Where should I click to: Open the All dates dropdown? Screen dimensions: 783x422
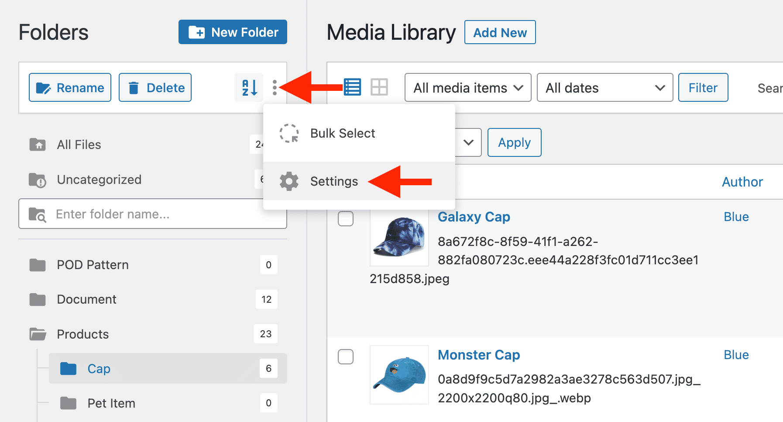(604, 87)
